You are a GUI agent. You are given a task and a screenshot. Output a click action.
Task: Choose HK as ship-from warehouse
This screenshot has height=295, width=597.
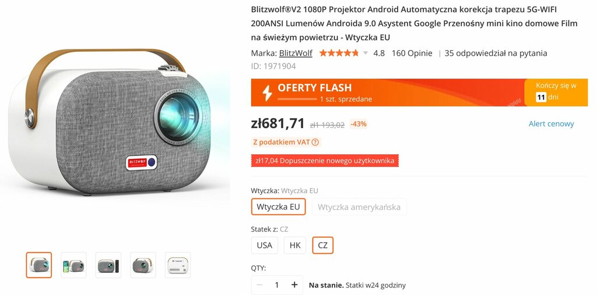(x=295, y=245)
